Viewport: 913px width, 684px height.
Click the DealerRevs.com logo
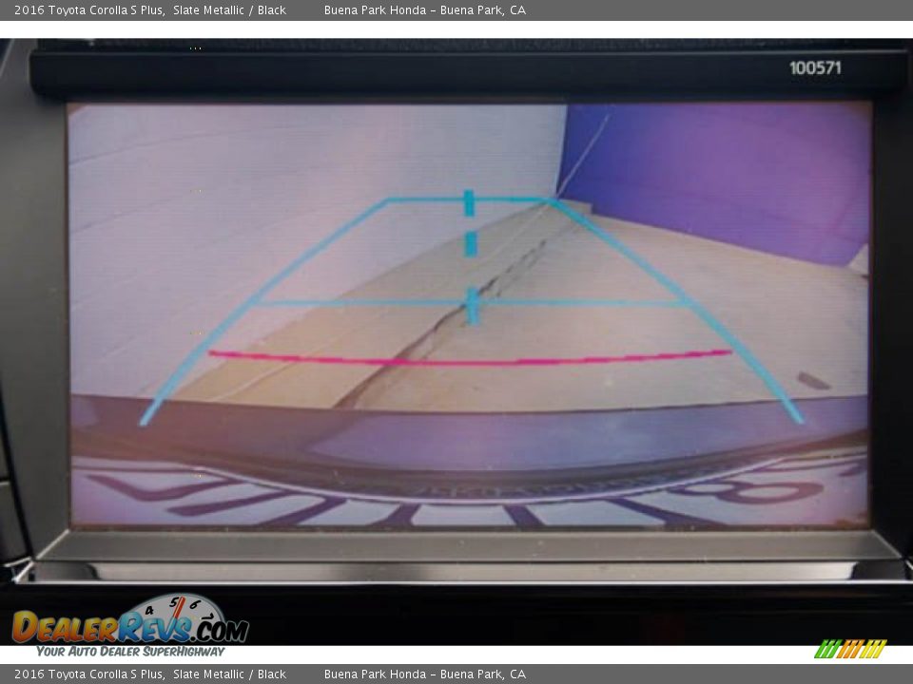(129, 627)
